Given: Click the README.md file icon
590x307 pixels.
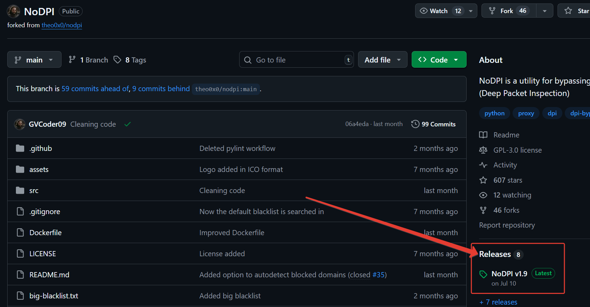Looking at the screenshot, I should pyautogui.click(x=20, y=275).
